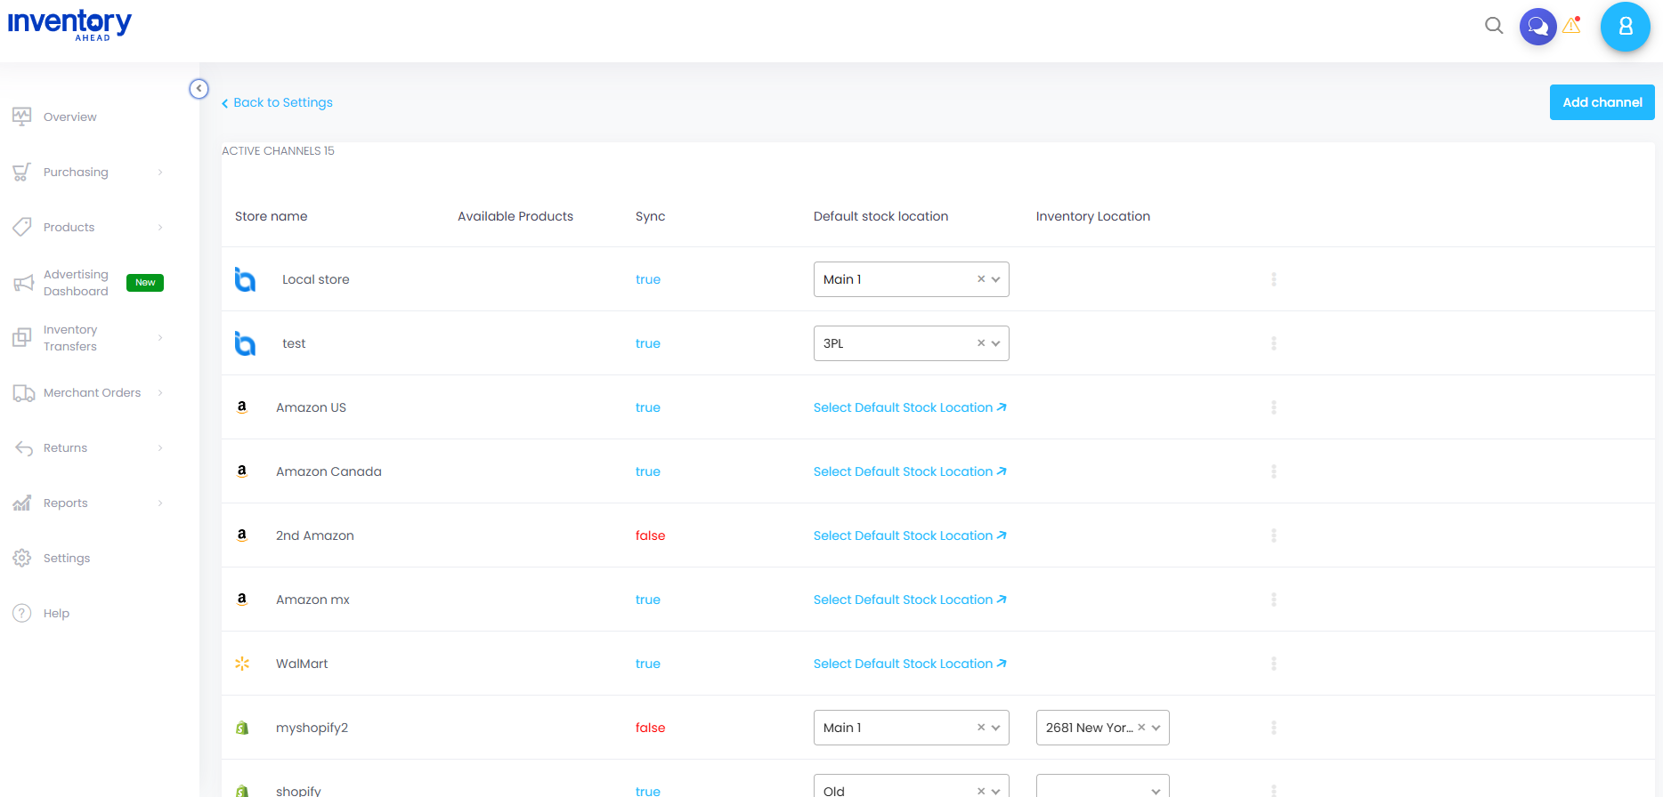Open row options for Local store
Image resolution: width=1663 pixels, height=797 pixels.
tap(1274, 279)
